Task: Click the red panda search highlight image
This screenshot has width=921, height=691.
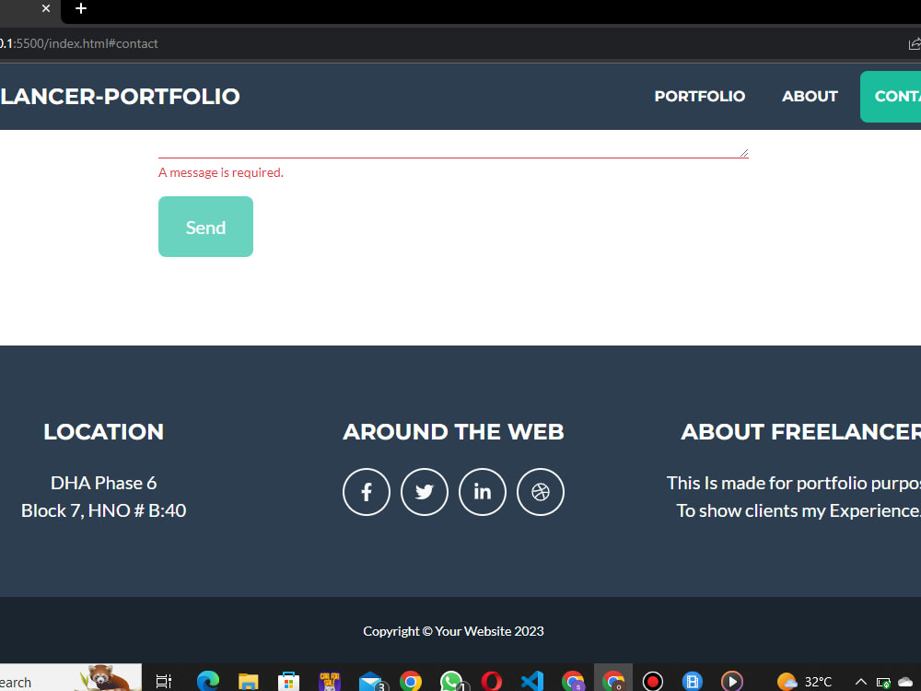Action: click(x=106, y=679)
